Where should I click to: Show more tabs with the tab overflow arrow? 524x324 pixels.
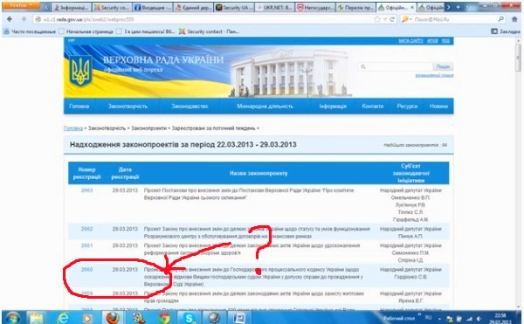(449, 7)
